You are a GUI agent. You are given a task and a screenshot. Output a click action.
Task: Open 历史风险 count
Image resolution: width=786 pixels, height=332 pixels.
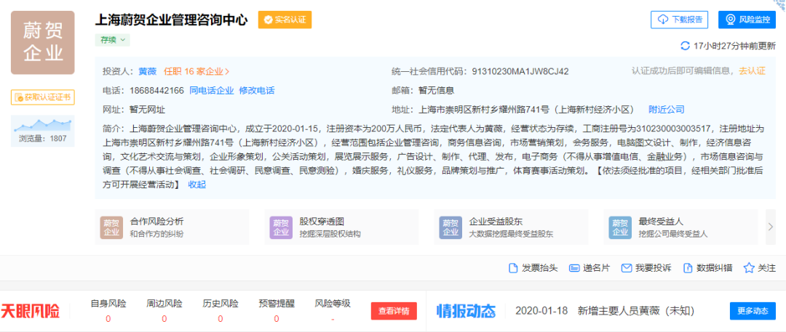point(221,311)
